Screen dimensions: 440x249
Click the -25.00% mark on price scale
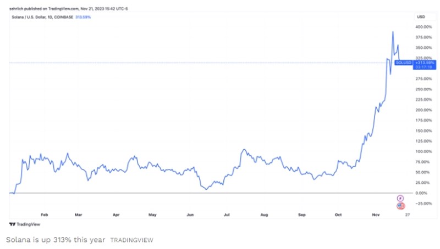(x=422, y=203)
